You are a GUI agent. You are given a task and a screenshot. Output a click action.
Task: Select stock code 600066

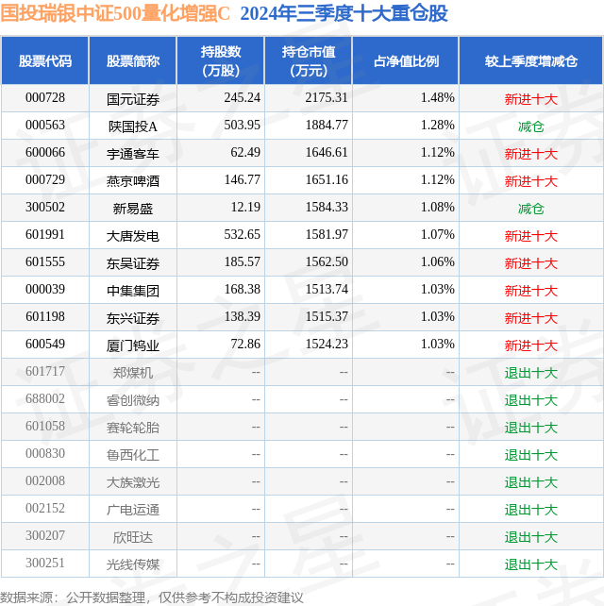coord(44,153)
